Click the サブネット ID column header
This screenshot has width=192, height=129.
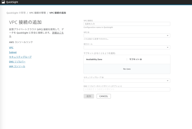(136, 59)
